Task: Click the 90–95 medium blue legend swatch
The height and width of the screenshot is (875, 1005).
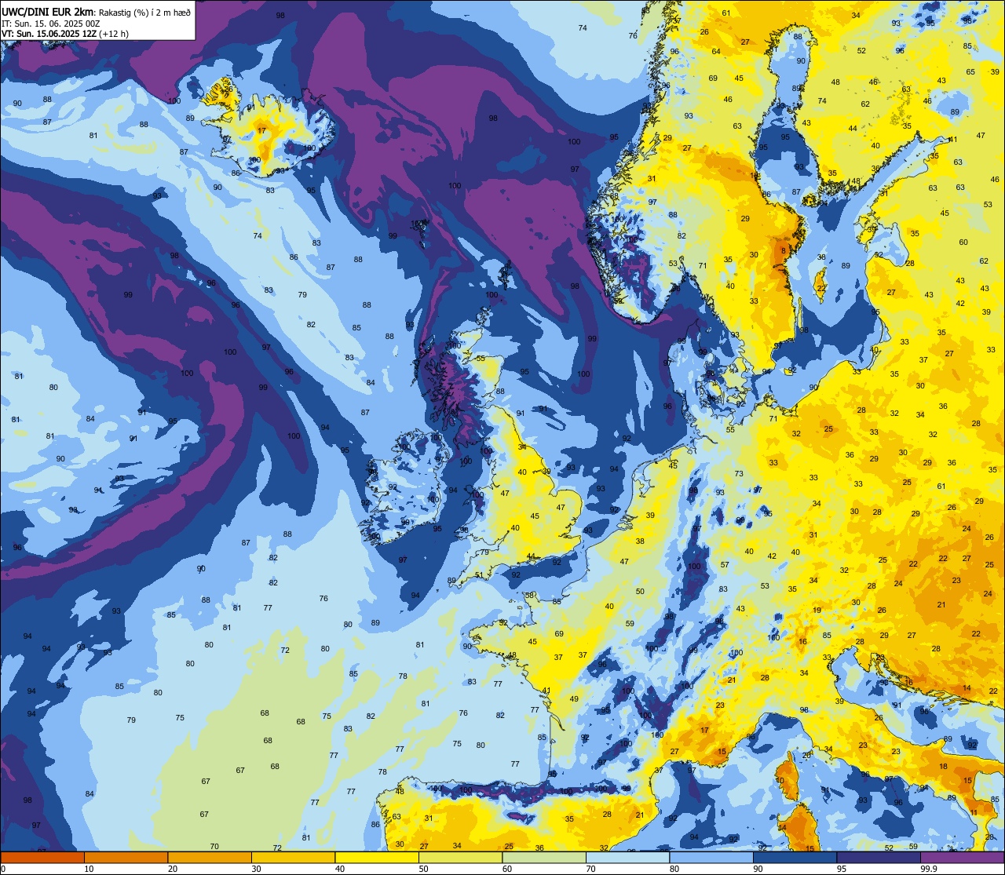Action: (795, 857)
